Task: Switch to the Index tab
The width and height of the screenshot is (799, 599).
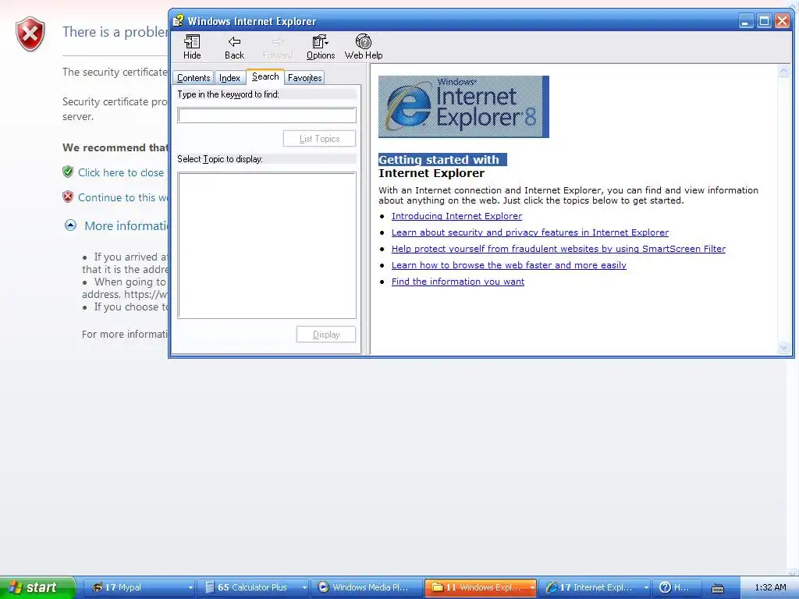Action: tap(229, 78)
